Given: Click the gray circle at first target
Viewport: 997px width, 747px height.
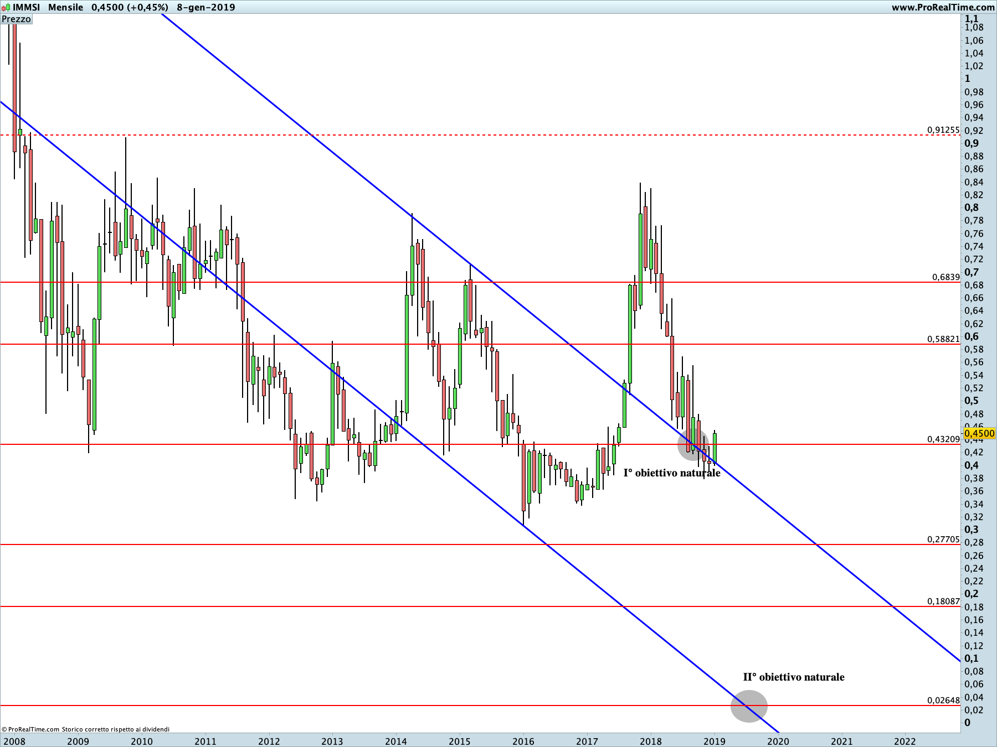Looking at the screenshot, I should tap(693, 444).
